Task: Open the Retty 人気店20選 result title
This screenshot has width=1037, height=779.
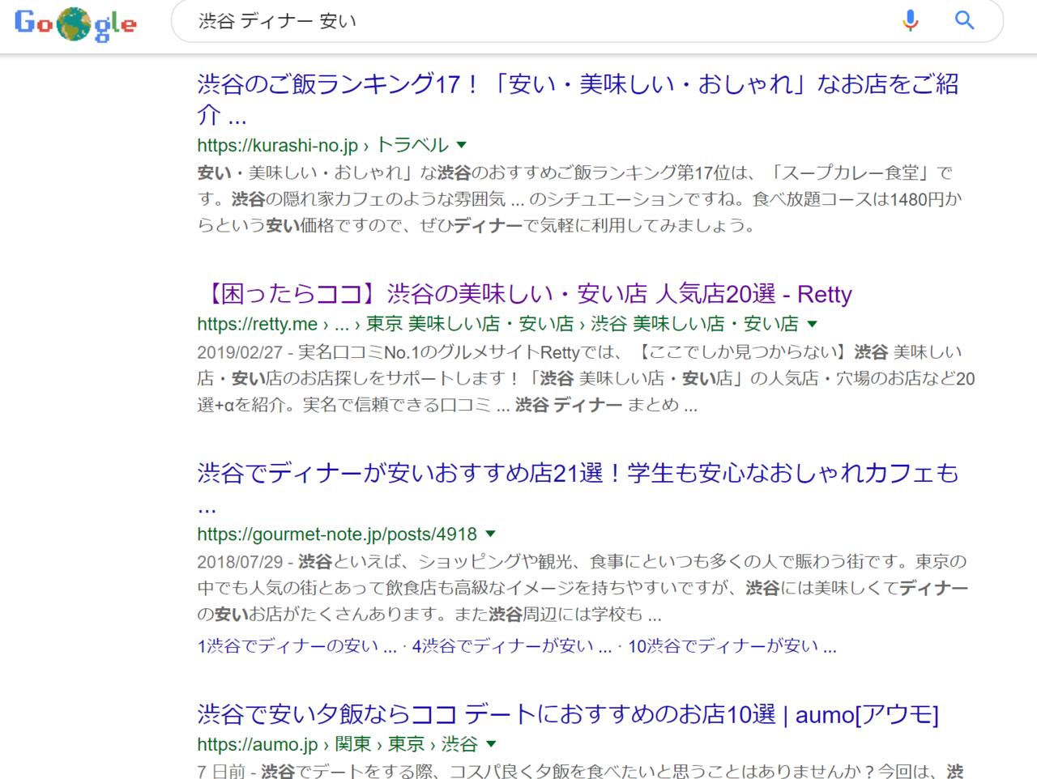Action: pos(524,293)
